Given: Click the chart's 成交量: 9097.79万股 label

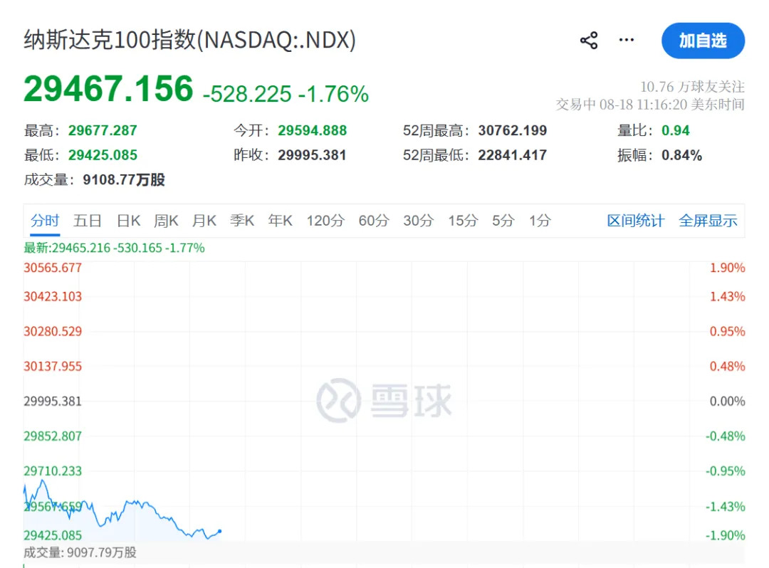Looking at the screenshot, I should (x=80, y=553).
